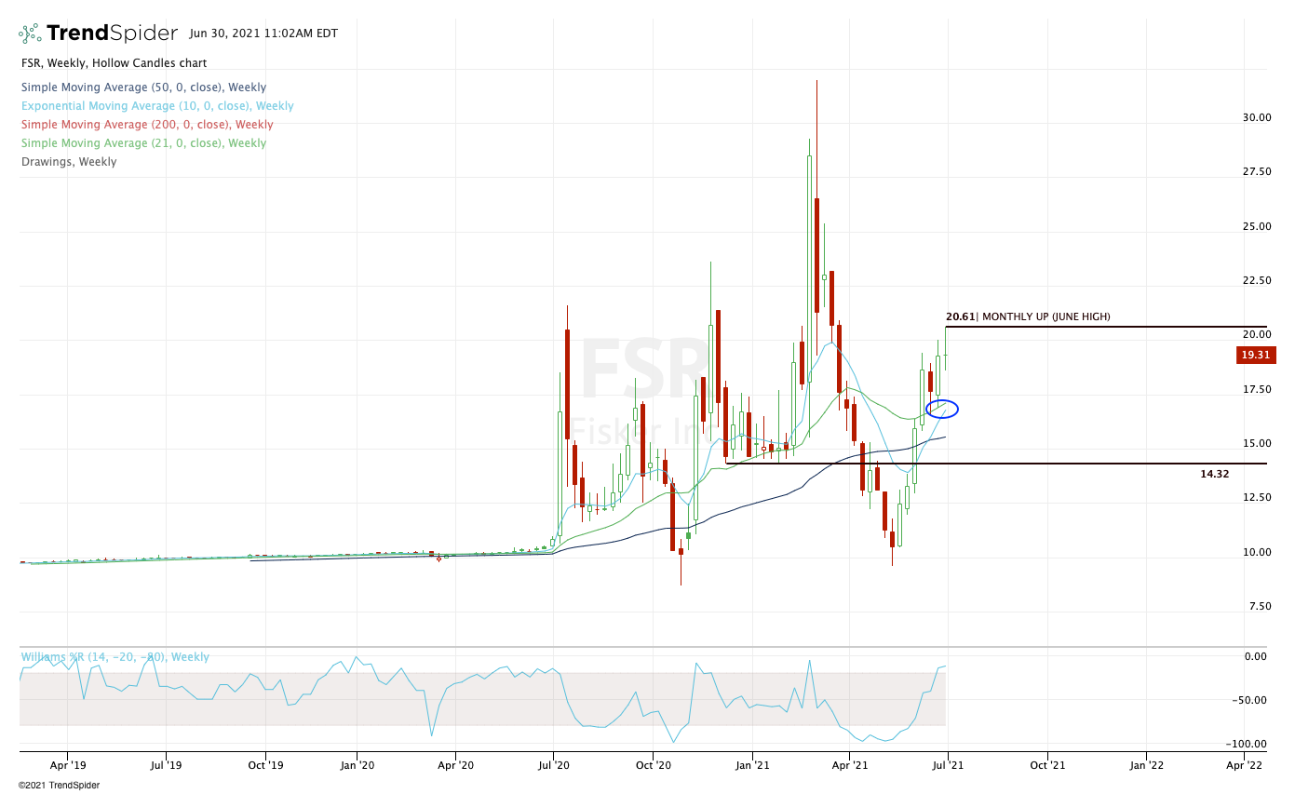
Task: Click the 10.00 price axis label
Action: pos(1259,553)
